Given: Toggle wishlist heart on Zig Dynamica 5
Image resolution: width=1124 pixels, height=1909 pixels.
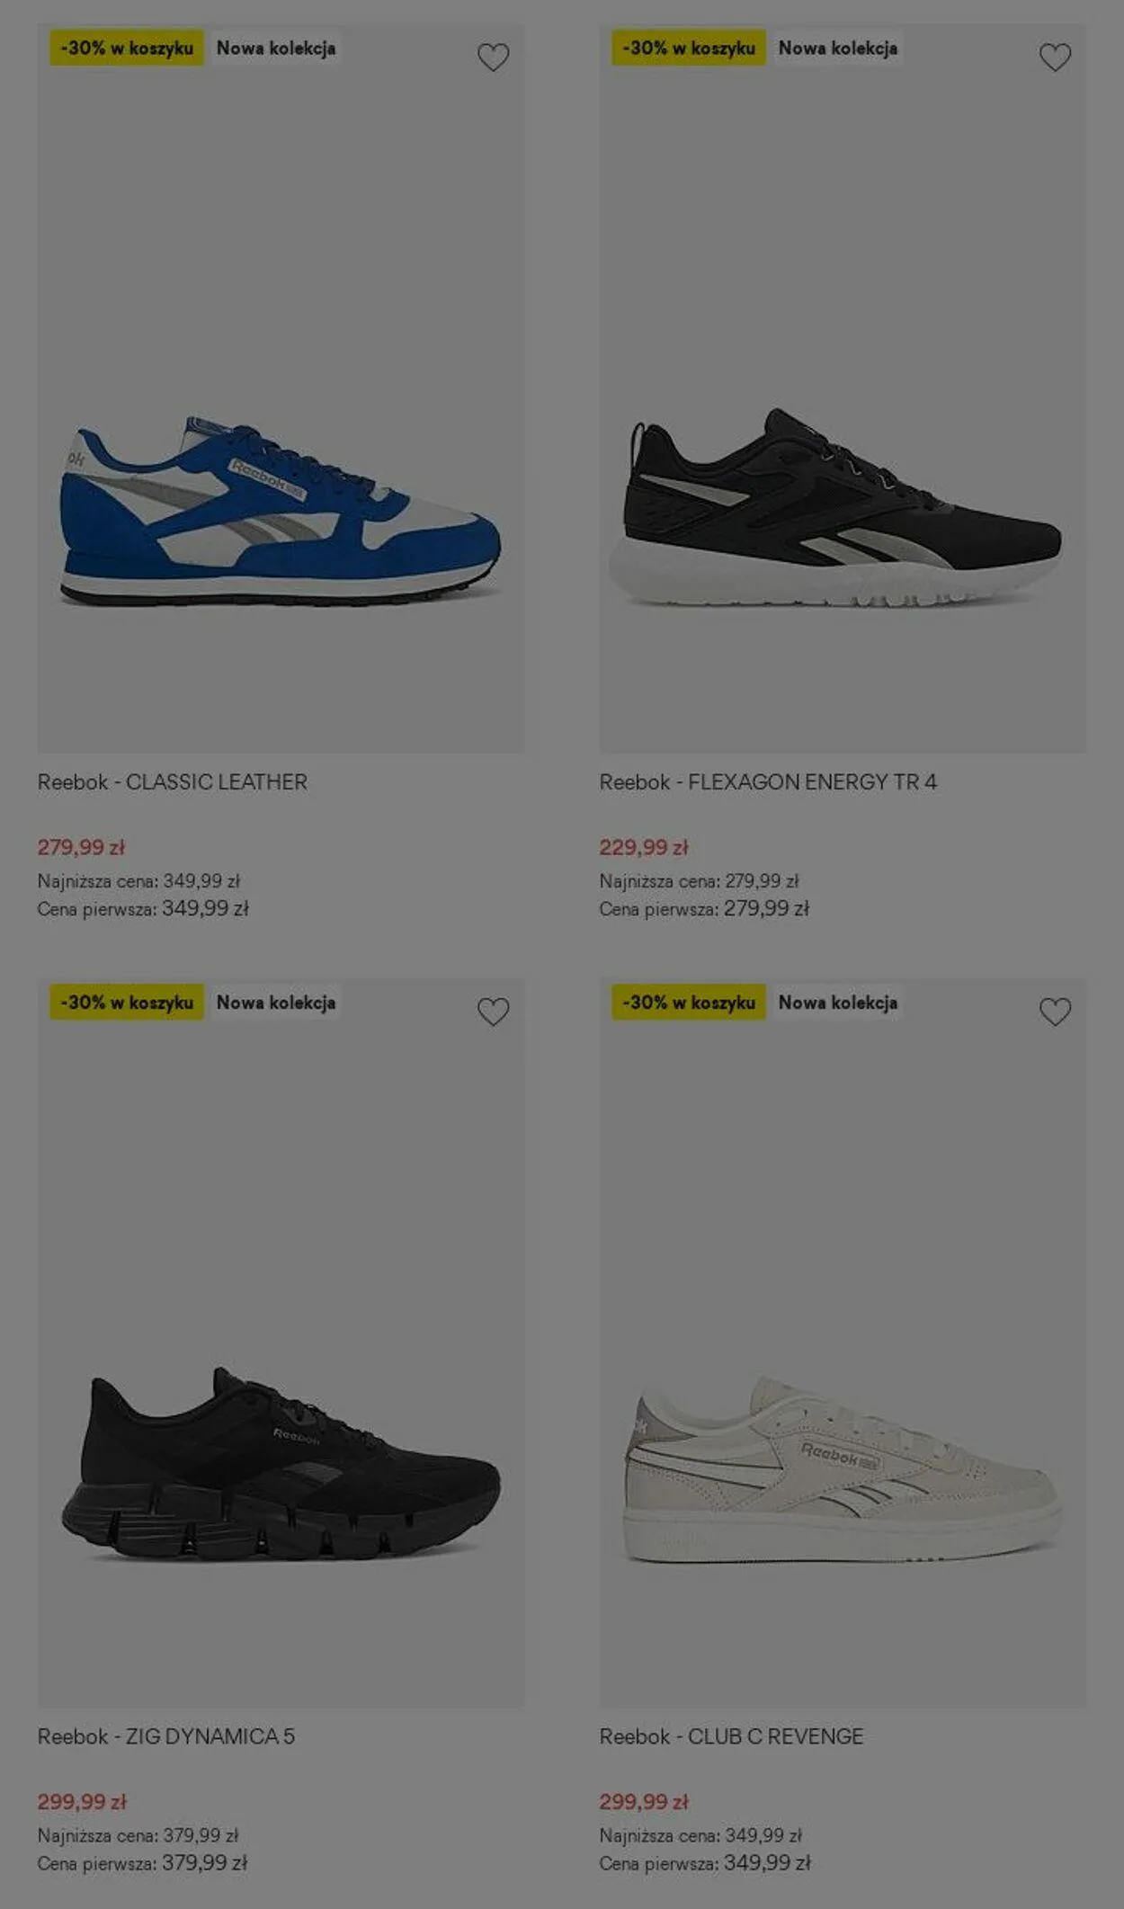Looking at the screenshot, I should point(493,1012).
